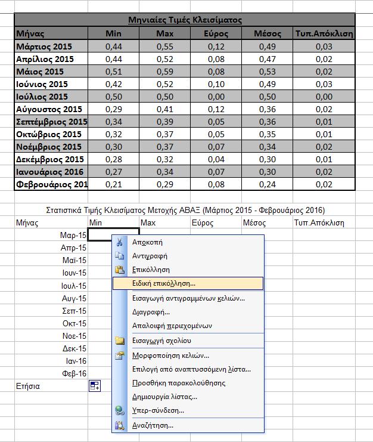The height and width of the screenshot is (442, 373).
Task: Choose Προσθήκη παρακολούθησης menu entry
Action: (188, 383)
